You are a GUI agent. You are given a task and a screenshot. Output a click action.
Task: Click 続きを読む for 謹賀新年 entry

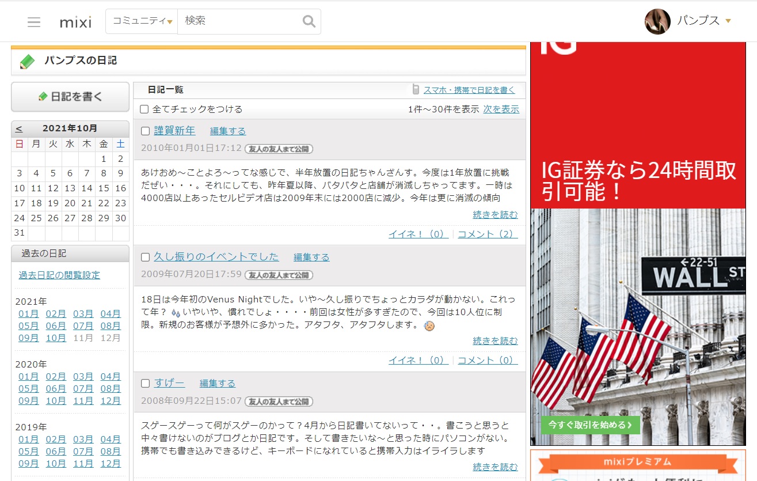point(495,214)
